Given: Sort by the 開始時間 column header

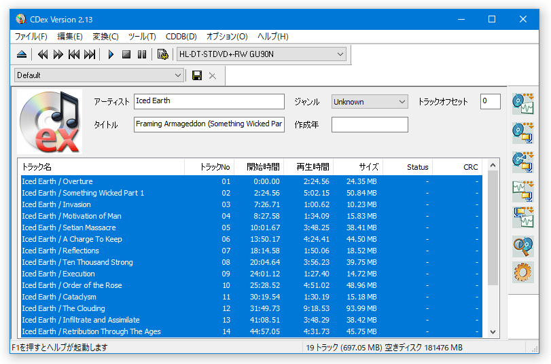Looking at the screenshot, I should pyautogui.click(x=259, y=167).
